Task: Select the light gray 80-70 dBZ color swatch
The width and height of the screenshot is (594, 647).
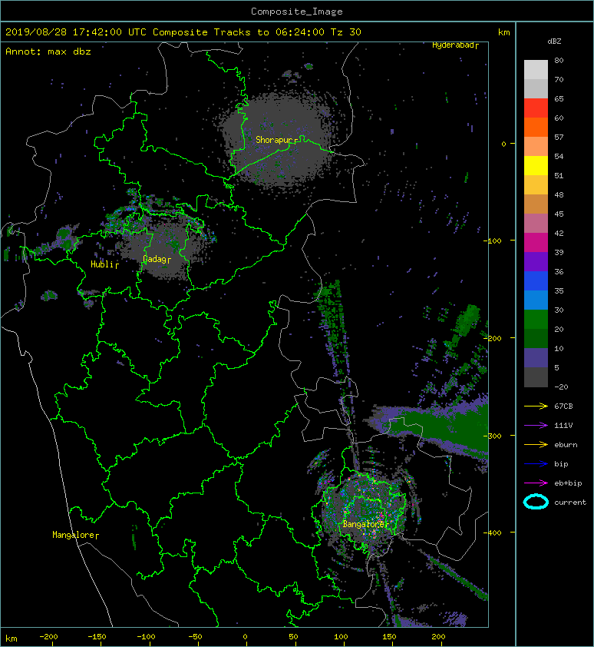Action: [536, 70]
